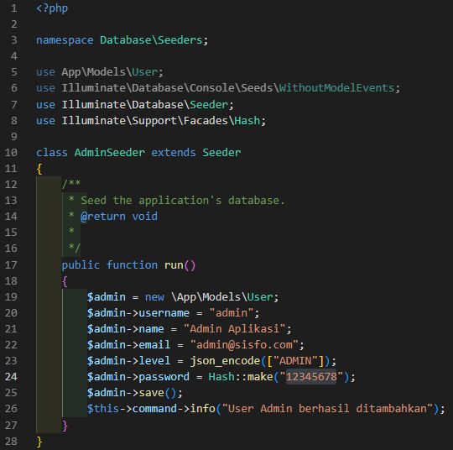Click the 'public' keyword
The height and width of the screenshot is (450, 453).
click(x=81, y=265)
